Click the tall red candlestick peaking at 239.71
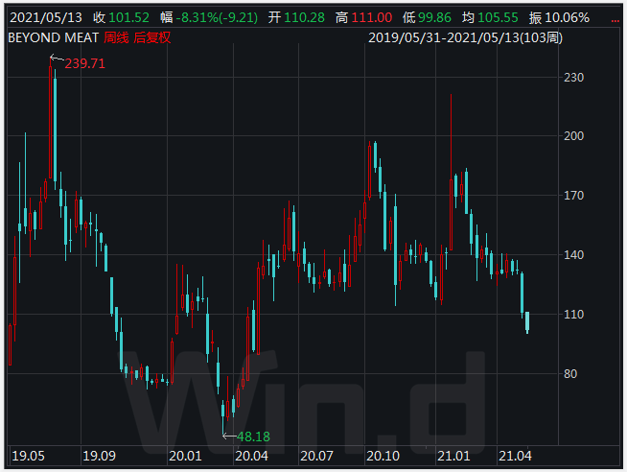Image resolution: width=627 pixels, height=472 pixels. tap(51, 120)
